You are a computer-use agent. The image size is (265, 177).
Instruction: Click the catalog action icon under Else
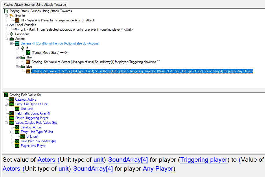click(28, 71)
